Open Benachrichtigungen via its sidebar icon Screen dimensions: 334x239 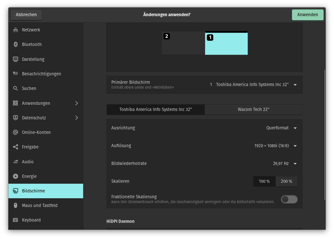tap(16, 74)
